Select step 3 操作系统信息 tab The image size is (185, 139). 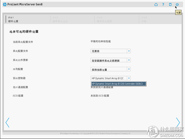[x=117, y=19]
